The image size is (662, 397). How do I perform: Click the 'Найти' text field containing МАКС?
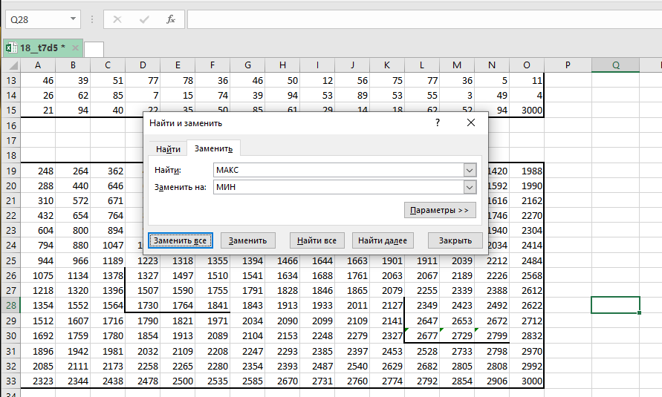[338, 171]
